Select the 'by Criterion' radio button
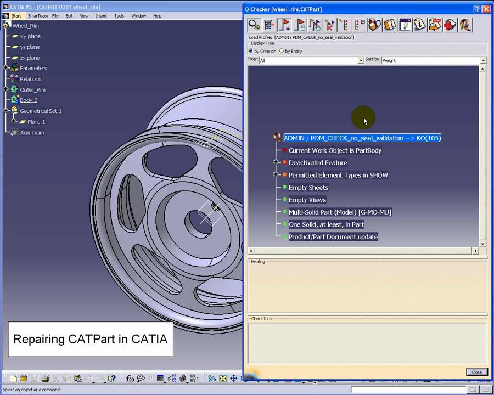The width and height of the screenshot is (494, 395). click(x=251, y=50)
